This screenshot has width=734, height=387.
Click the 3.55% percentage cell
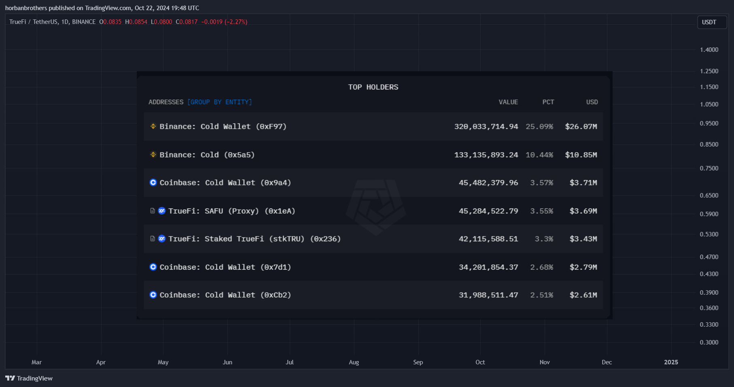542,211
